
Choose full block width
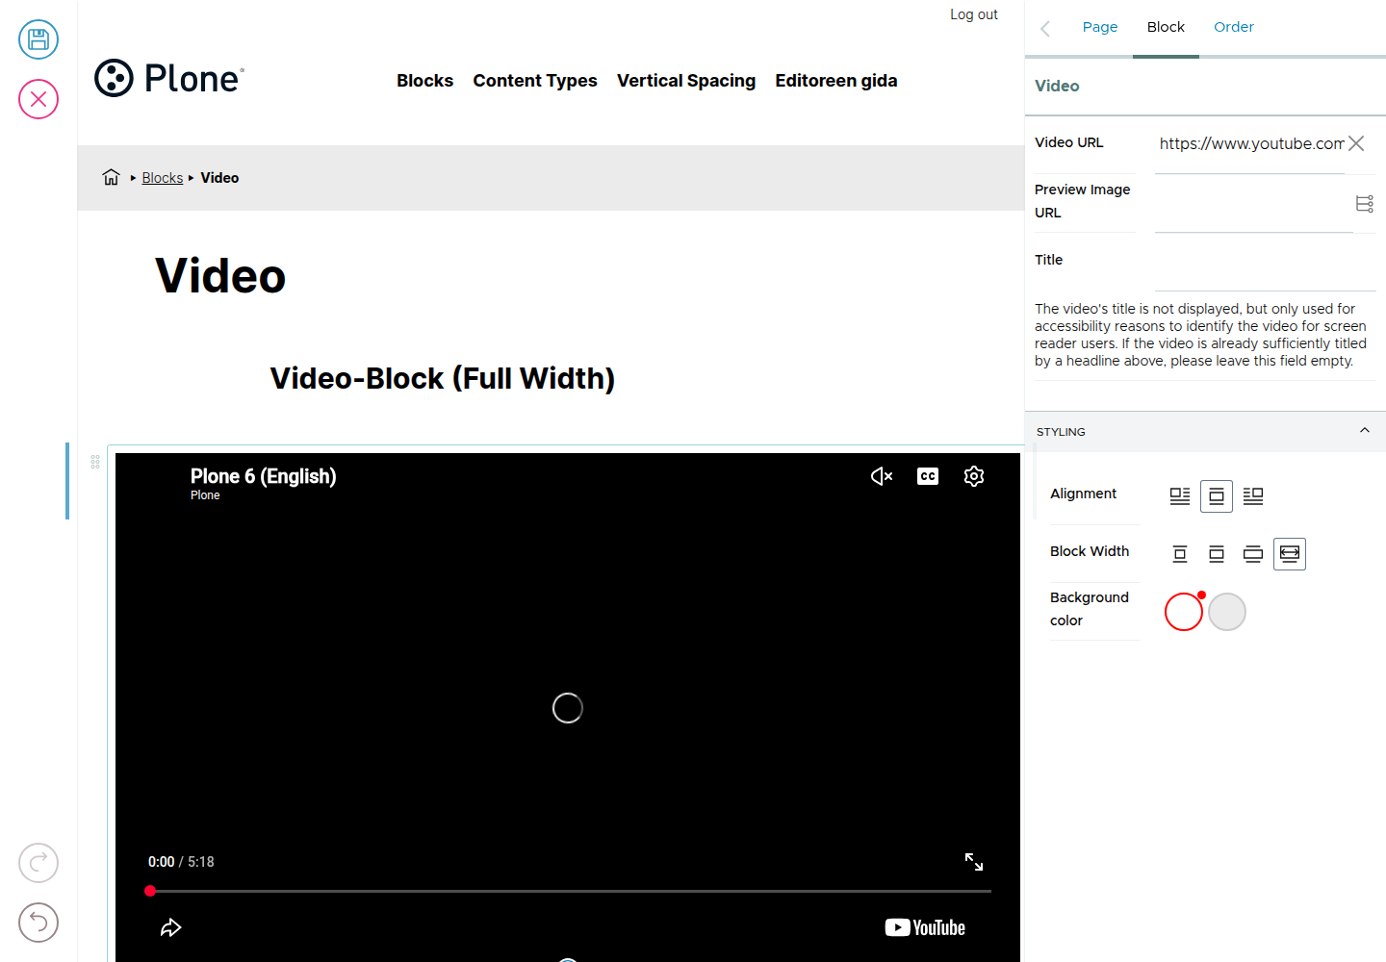pyautogui.click(x=1290, y=553)
